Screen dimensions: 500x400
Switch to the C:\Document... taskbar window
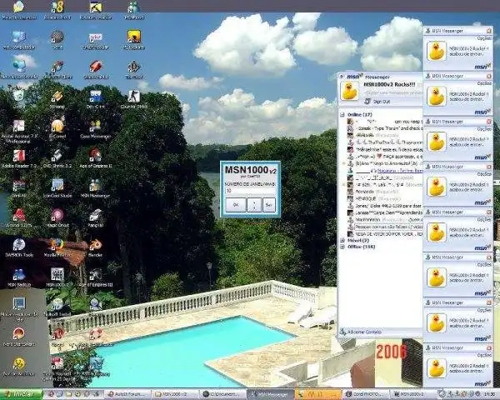pos(223,394)
